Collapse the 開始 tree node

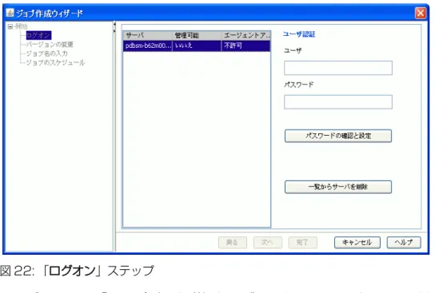[10, 26]
